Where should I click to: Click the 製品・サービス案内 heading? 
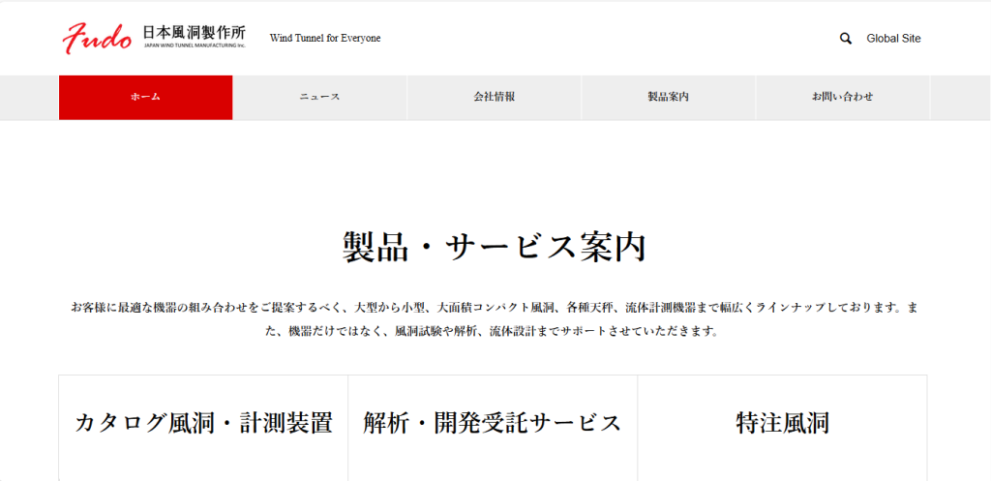pos(495,248)
